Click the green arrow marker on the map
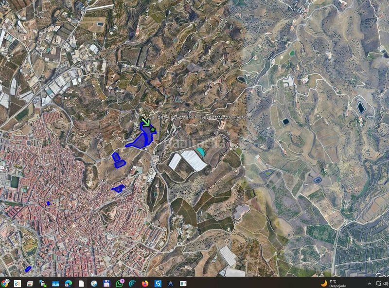This screenshot has width=389, height=288. 145,122
